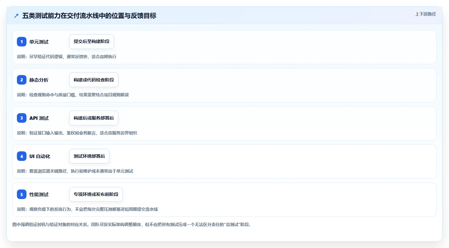Screen dimensions: 449x248
Task: Click the number 2 badge for 静态分析
Action: click(x=22, y=80)
